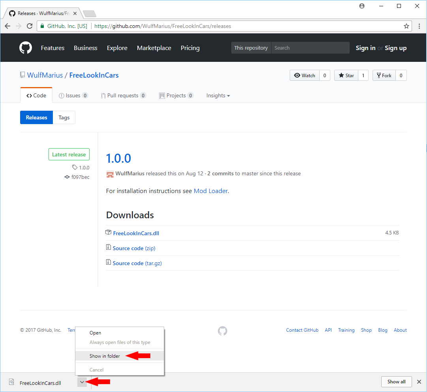Open commit f097bec link
The width and height of the screenshot is (427, 392).
click(77, 177)
